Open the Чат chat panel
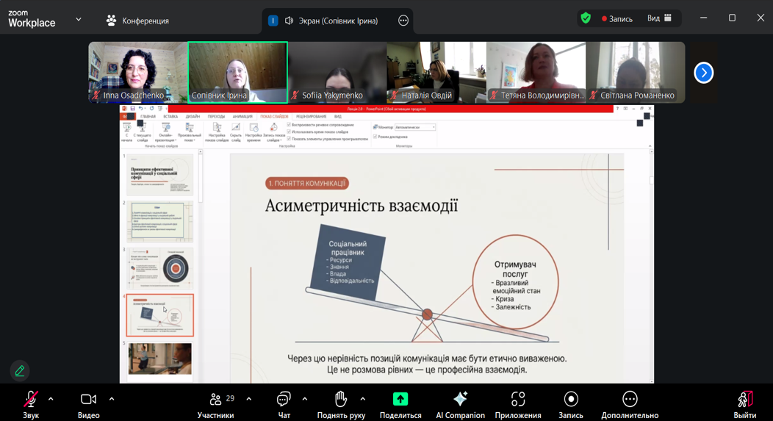Viewport: 773px width, 421px height. click(284, 399)
